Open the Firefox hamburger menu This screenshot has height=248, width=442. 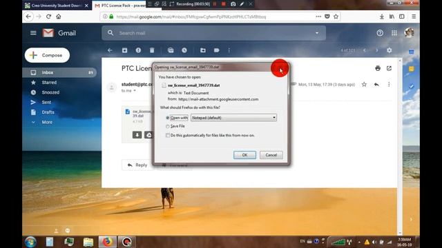coord(414,17)
